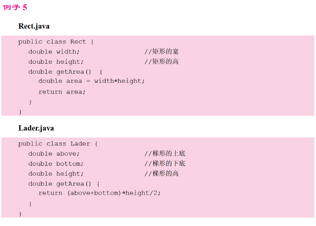316x226 pixels.
Task: Click the Rect.java file title
Action: 34,26
